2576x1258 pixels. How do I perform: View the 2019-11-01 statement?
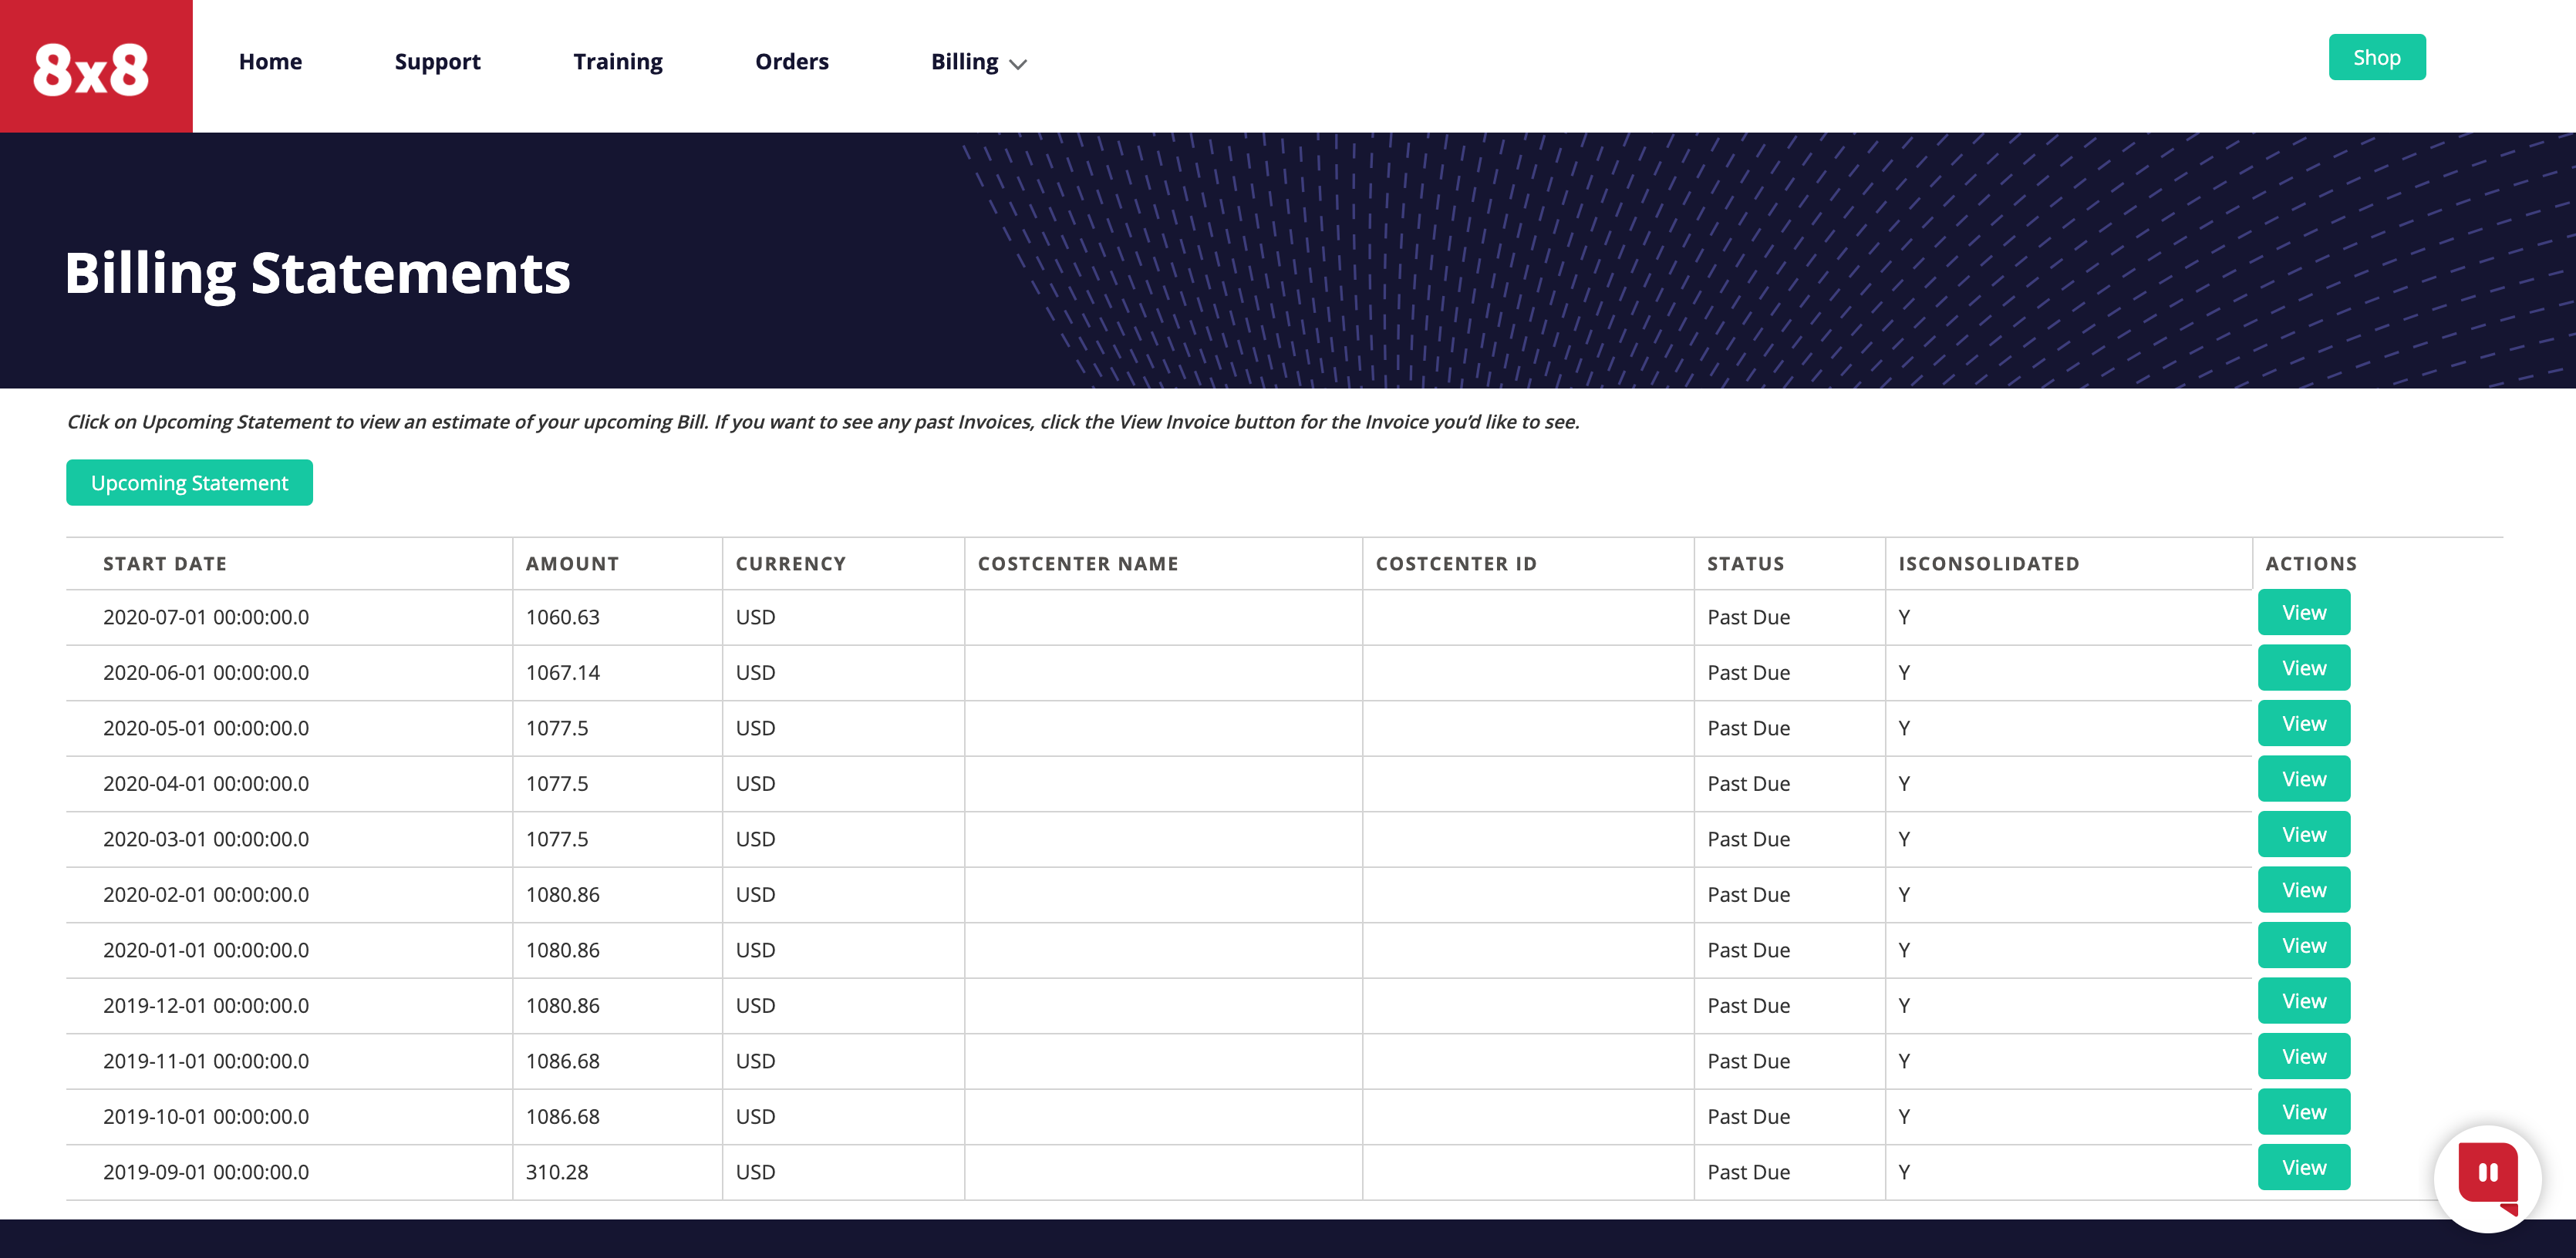tap(2304, 1056)
